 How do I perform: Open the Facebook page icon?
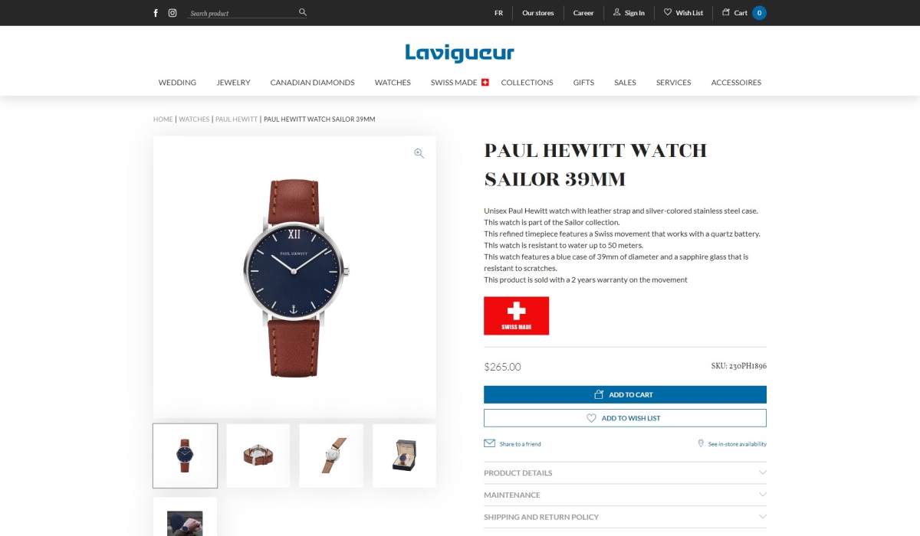coord(156,13)
